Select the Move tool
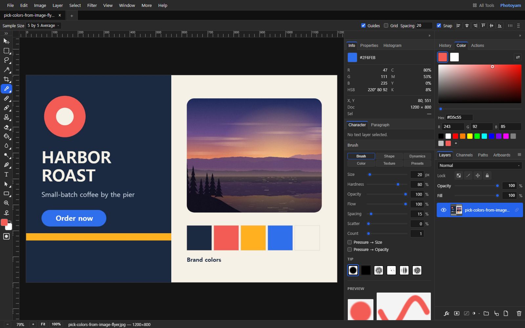Image resolution: width=525 pixels, height=328 pixels. click(x=6, y=41)
